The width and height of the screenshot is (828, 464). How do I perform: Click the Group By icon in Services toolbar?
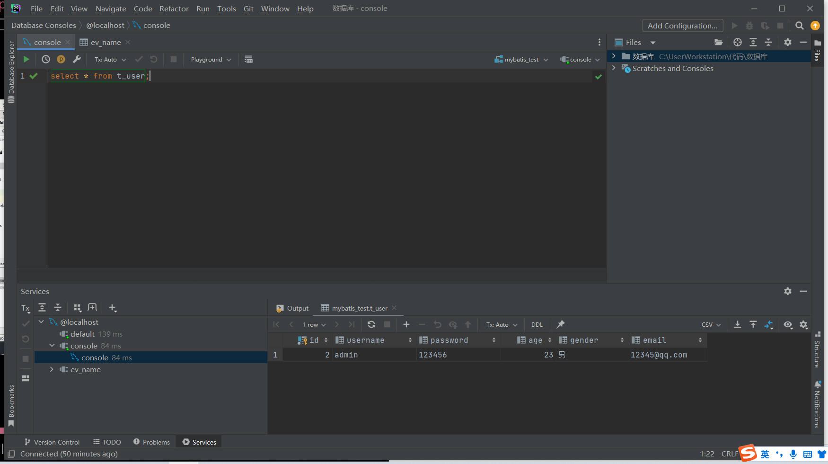pos(78,308)
